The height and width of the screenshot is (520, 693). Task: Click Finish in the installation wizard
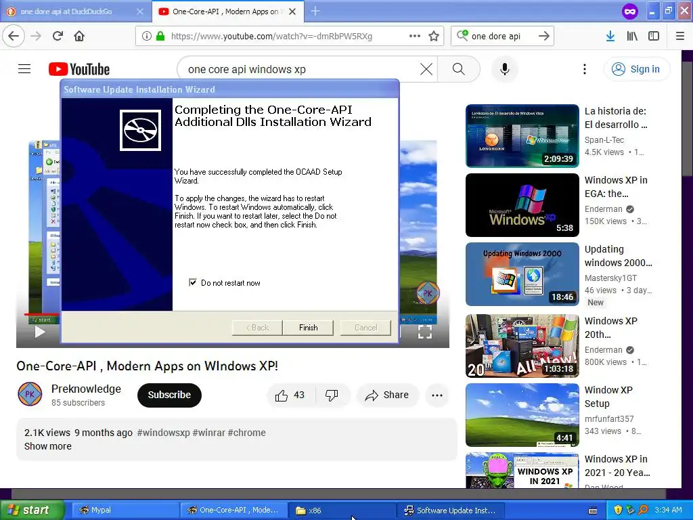coord(308,328)
